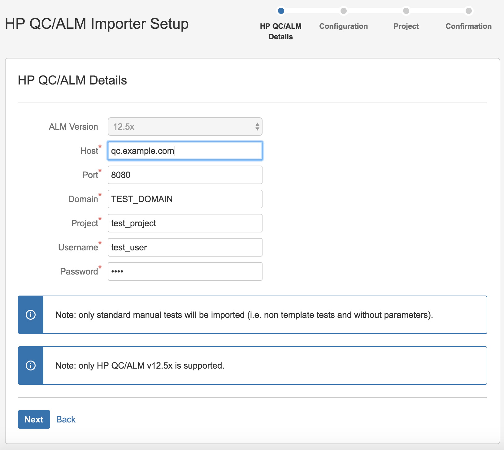Image resolution: width=504 pixels, height=450 pixels.
Task: Select the Configuration step
Action: pyautogui.click(x=344, y=26)
